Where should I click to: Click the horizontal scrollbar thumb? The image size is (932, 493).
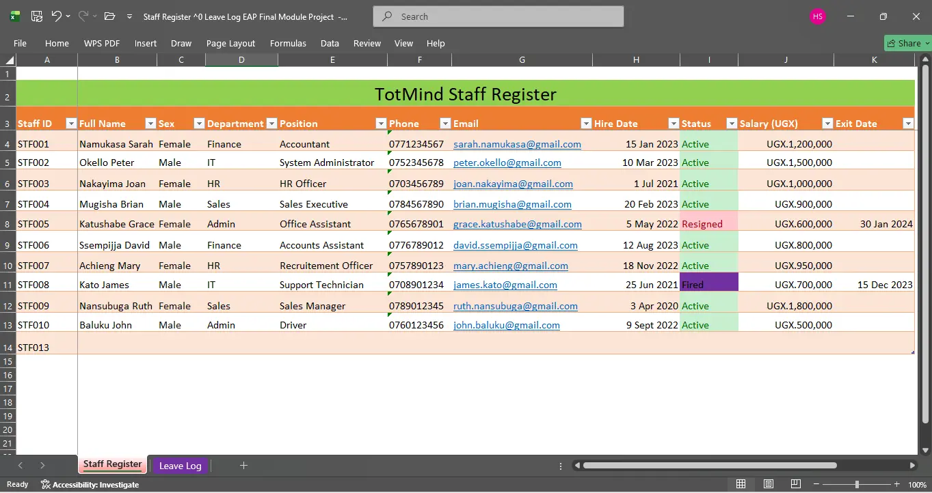click(x=710, y=466)
